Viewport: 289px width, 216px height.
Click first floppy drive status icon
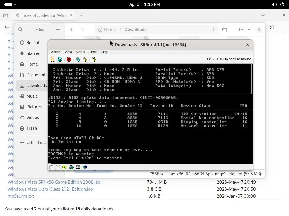(x=51, y=167)
